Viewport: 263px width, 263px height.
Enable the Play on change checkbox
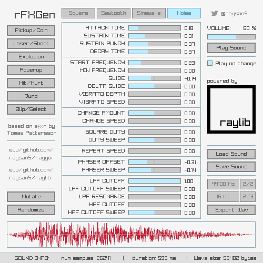[x=210, y=63]
